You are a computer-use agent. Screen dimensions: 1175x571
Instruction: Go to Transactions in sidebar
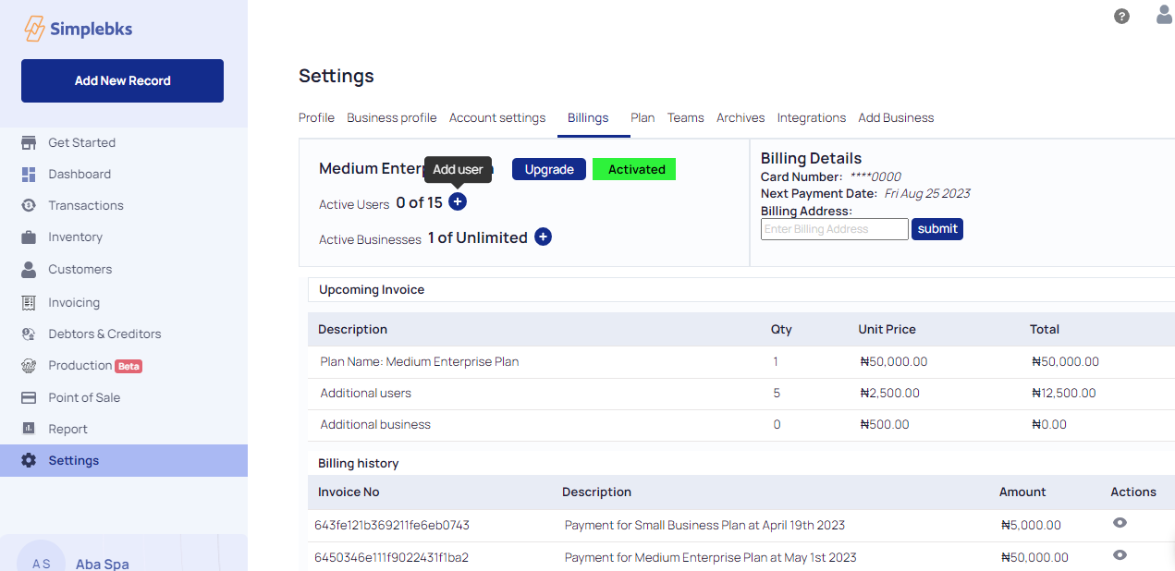[85, 205]
